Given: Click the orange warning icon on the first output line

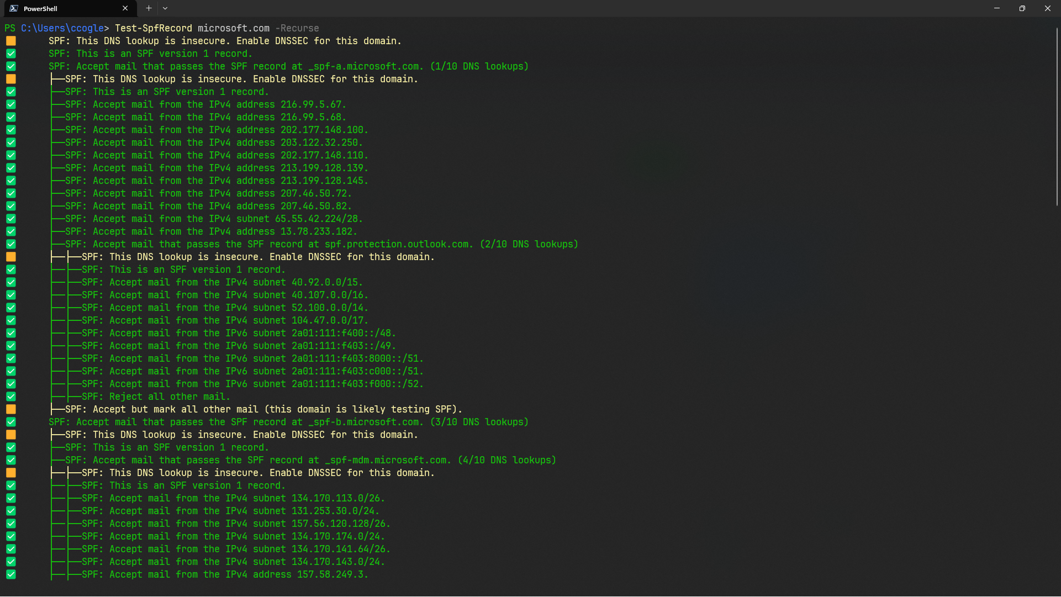Looking at the screenshot, I should [x=11, y=41].
